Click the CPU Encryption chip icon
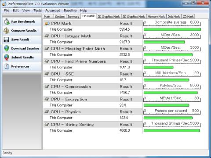Image resolution: width=211 pixels, height=158 pixels. pos(47,99)
